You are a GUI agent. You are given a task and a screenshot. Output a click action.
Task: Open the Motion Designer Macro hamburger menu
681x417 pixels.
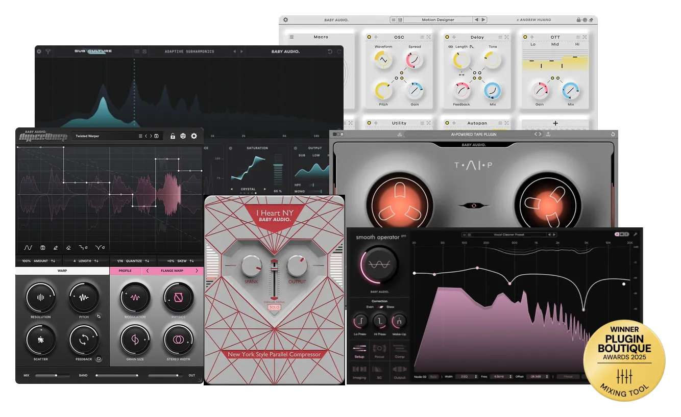[x=291, y=37]
